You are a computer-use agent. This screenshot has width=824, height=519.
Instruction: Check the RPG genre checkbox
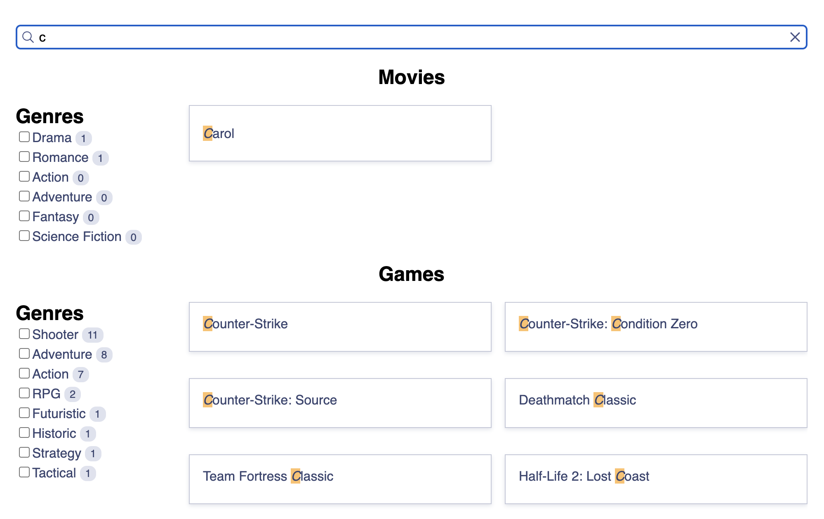coord(24,393)
